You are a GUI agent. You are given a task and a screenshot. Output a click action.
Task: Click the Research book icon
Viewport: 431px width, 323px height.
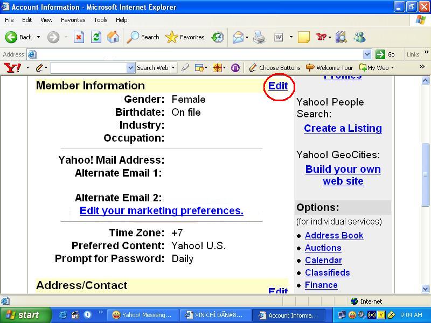coord(341,37)
